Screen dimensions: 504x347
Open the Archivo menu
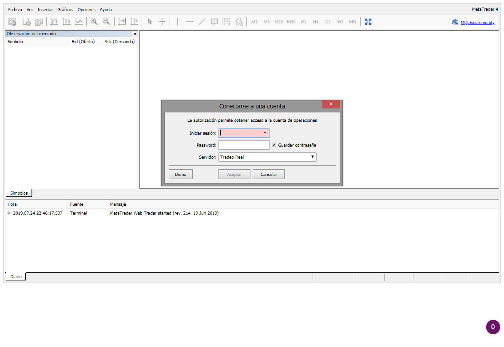[x=15, y=10]
